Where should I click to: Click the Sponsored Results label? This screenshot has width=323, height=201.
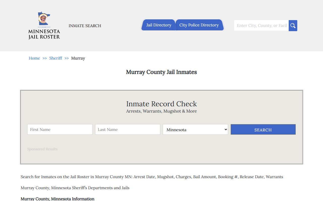[42, 149]
